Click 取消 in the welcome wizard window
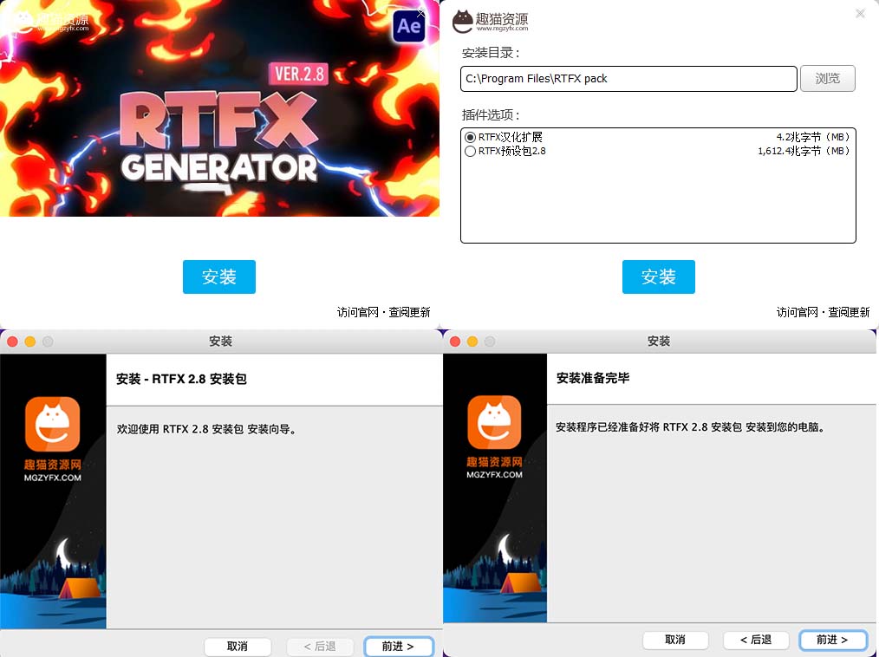The height and width of the screenshot is (657, 879). click(238, 647)
